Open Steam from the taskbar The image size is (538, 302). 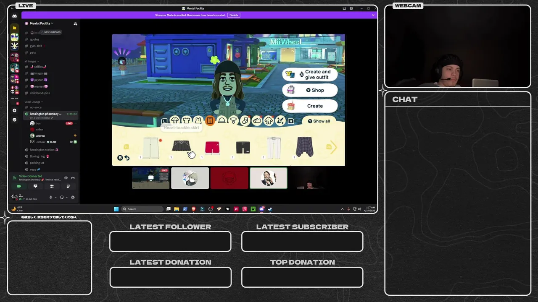tap(270, 209)
